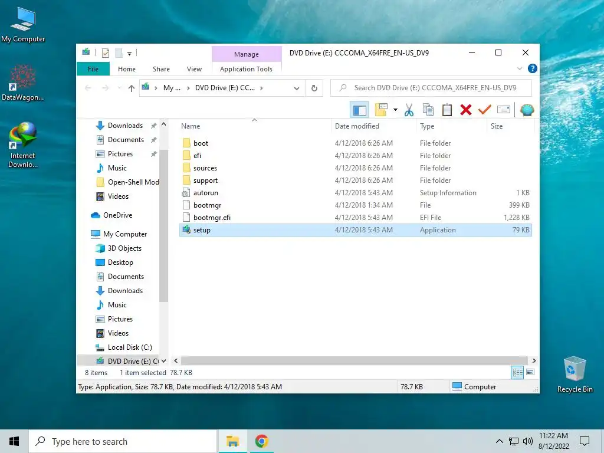604x453 pixels.
Task: Open the recent locations dropdown arrow
Action: coord(119,88)
